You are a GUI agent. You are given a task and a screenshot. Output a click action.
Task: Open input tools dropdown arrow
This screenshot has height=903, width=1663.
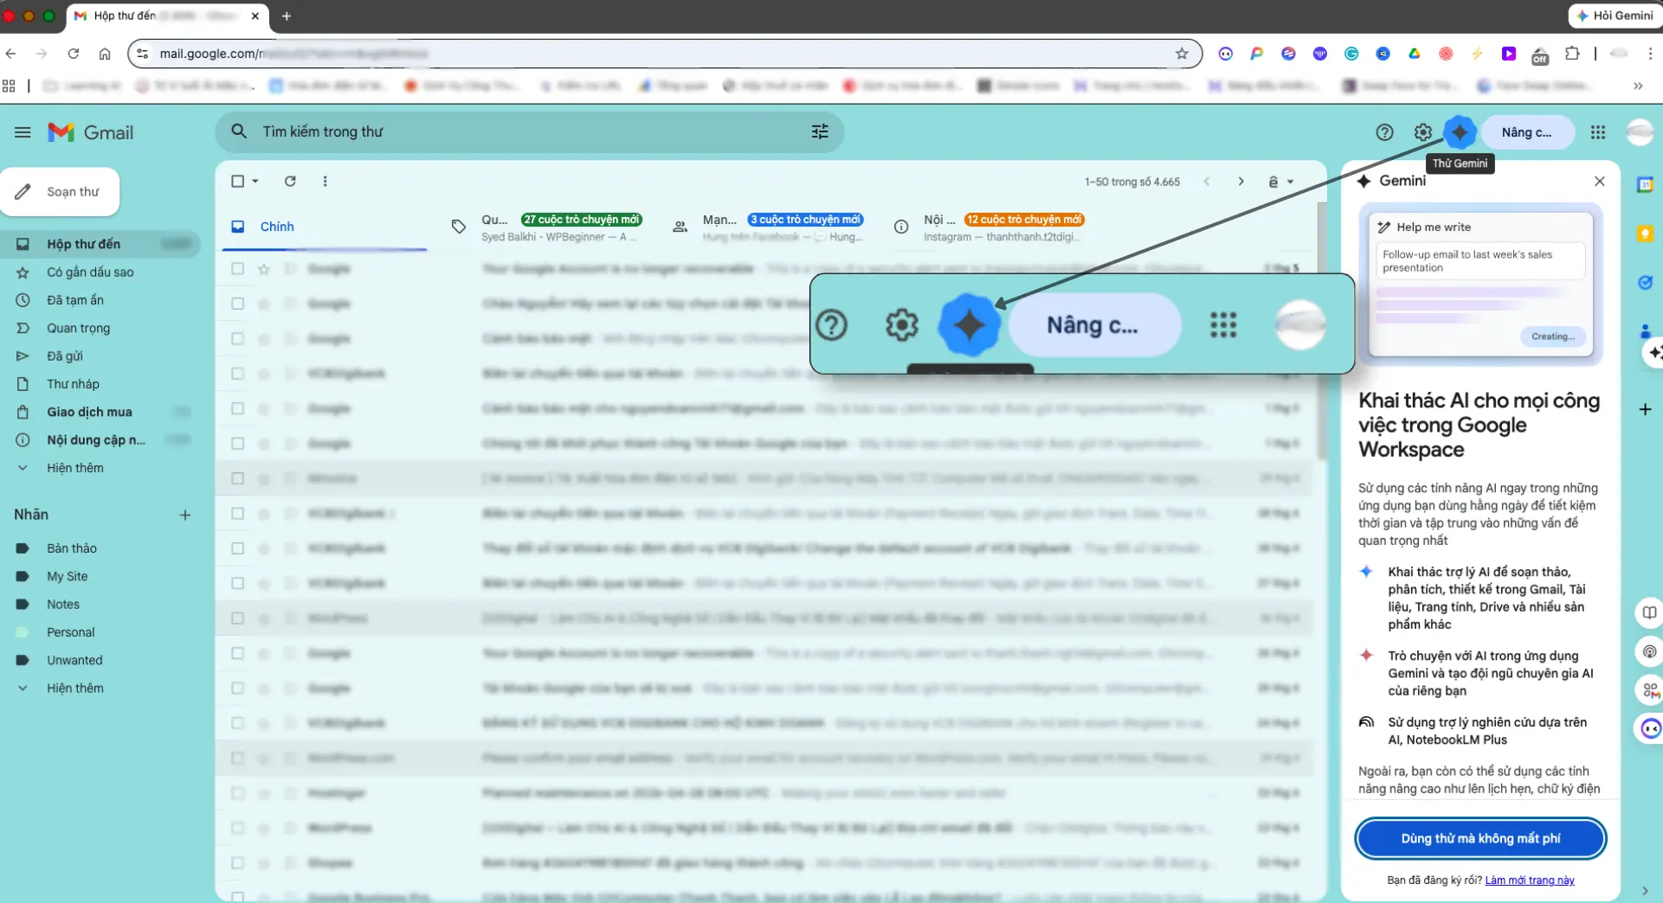point(1290,182)
